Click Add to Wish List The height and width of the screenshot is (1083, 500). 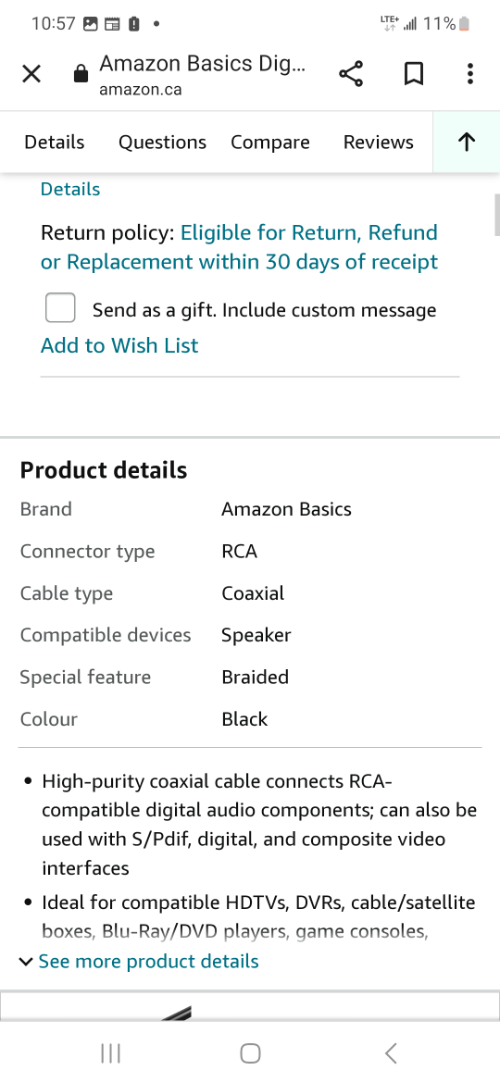point(119,345)
